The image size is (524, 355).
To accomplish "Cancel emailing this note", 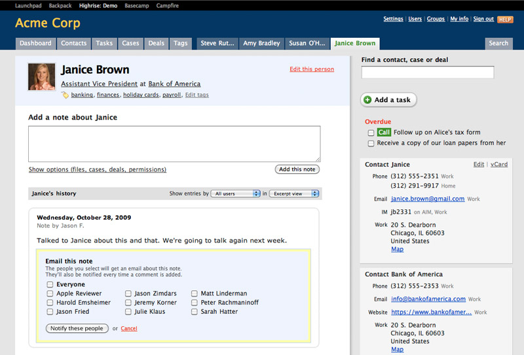I will 129,328.
